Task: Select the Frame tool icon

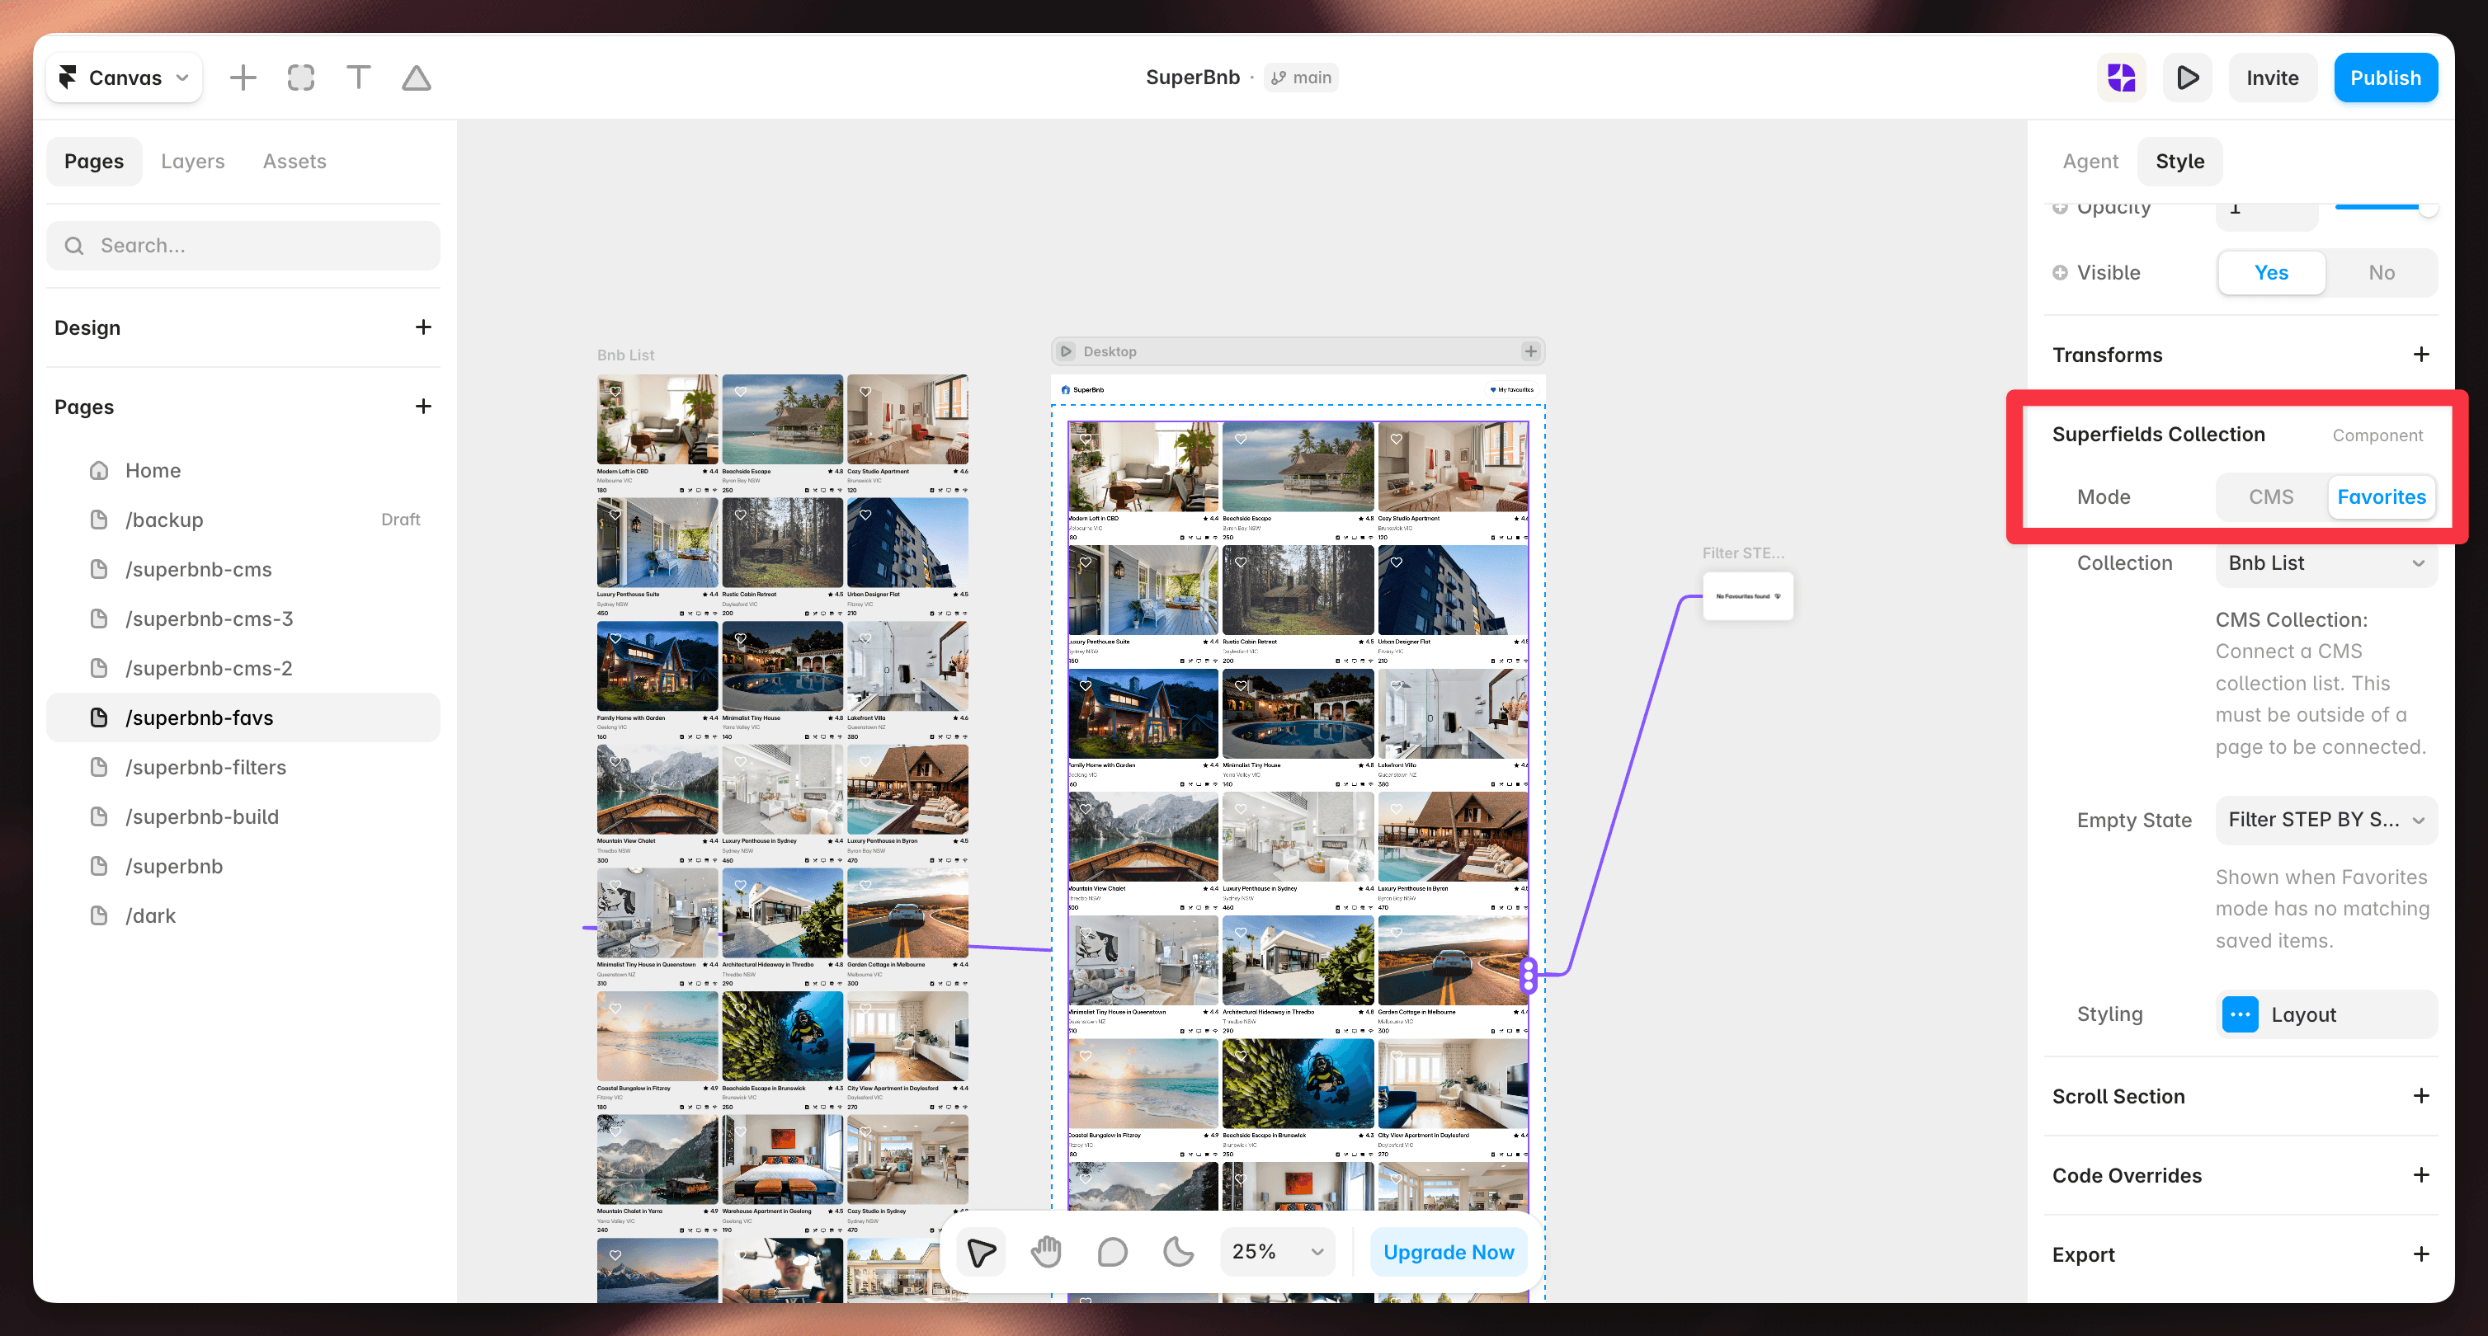Action: tap(301, 78)
